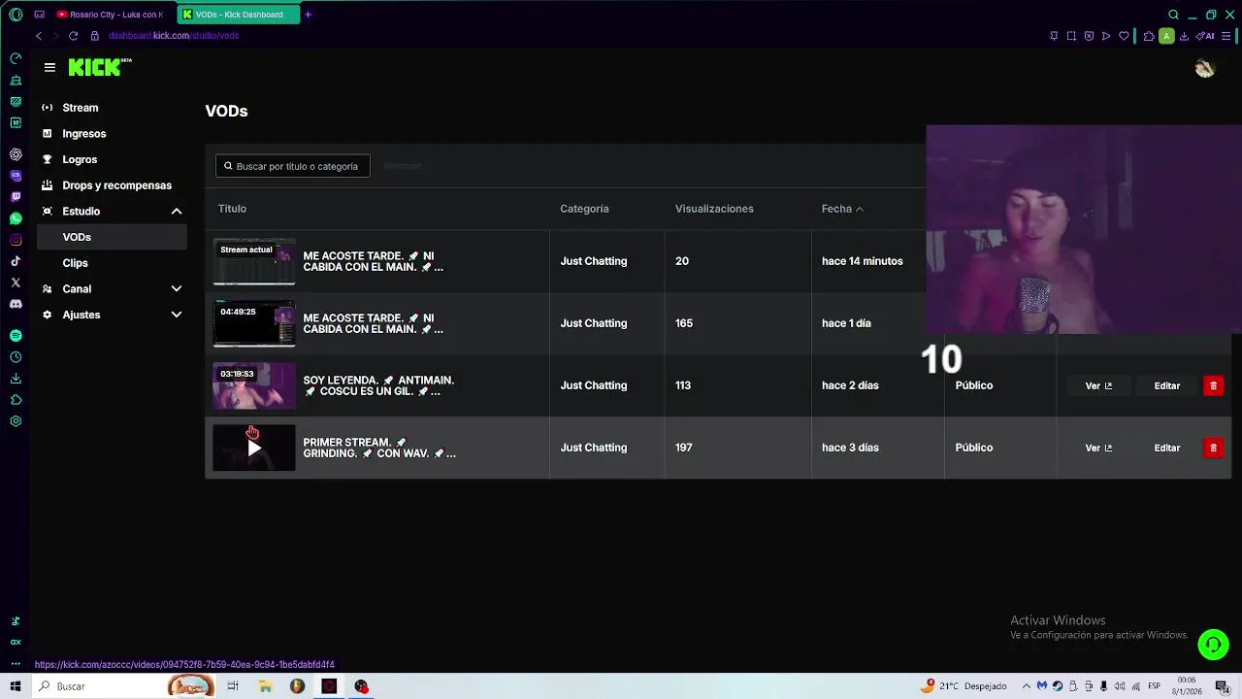Open the Opera menu logo
Viewport: 1242px width, 699px height.
tap(16, 15)
